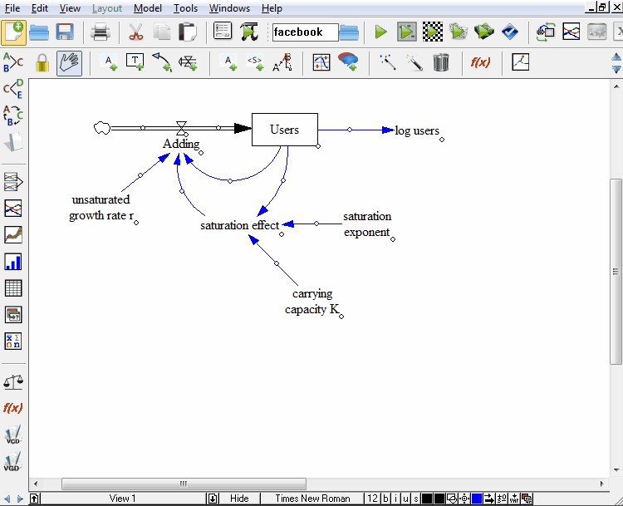Screen dimensions: 623x506
Task: Print the current sketch
Action: [101, 32]
